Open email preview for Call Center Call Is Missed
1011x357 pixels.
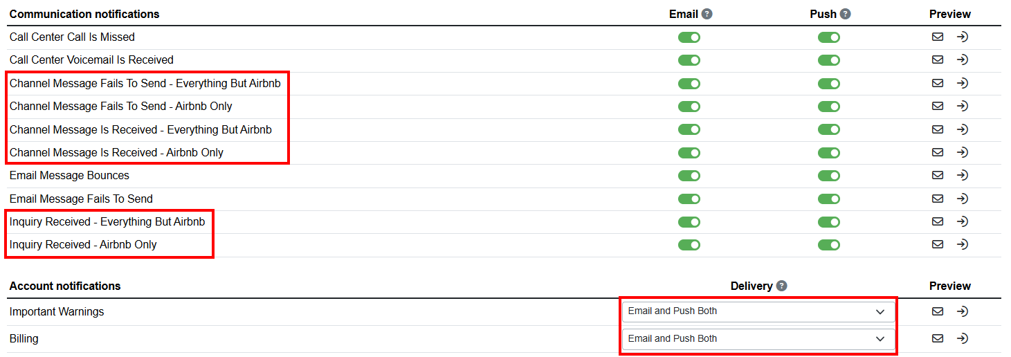tap(938, 37)
